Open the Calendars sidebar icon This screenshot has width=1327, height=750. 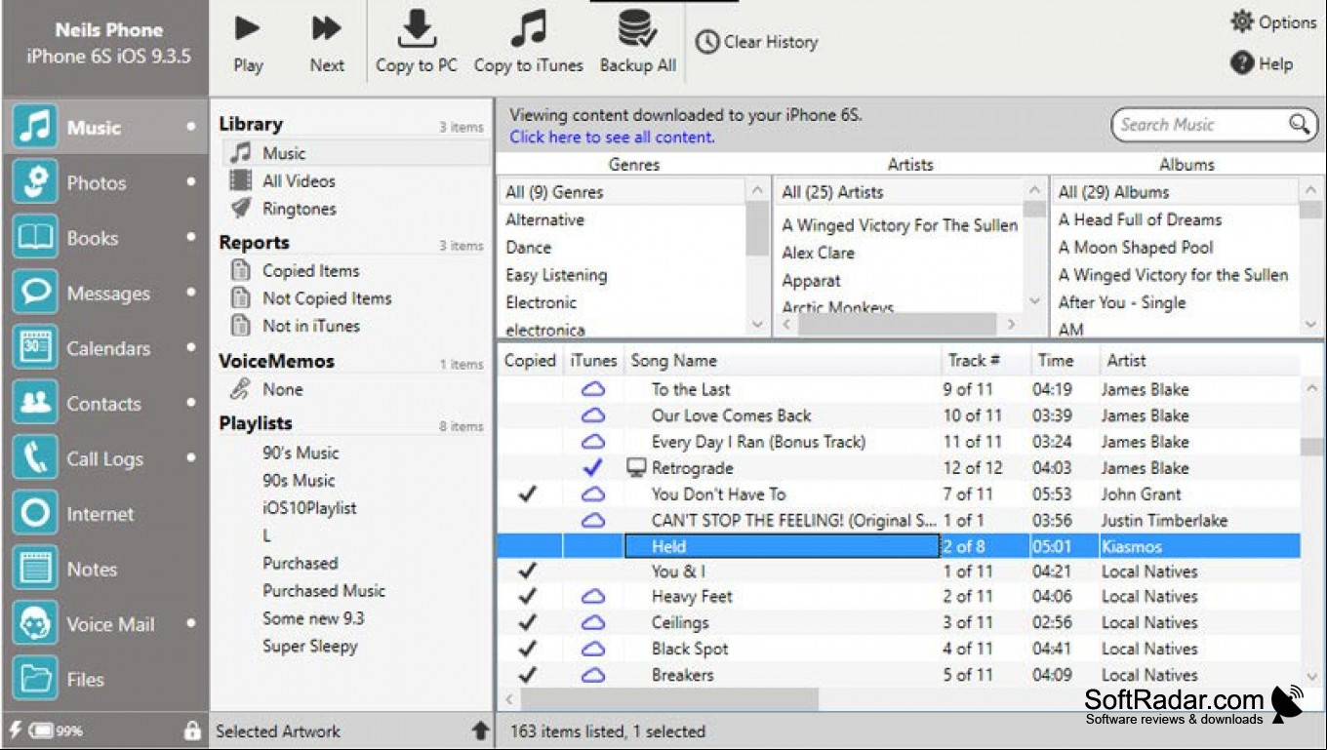(35, 348)
